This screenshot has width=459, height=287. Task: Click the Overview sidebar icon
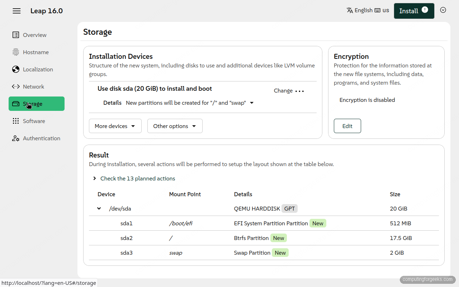pyautogui.click(x=16, y=35)
